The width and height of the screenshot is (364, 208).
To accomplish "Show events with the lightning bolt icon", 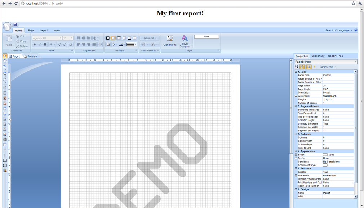I will coord(314,67).
